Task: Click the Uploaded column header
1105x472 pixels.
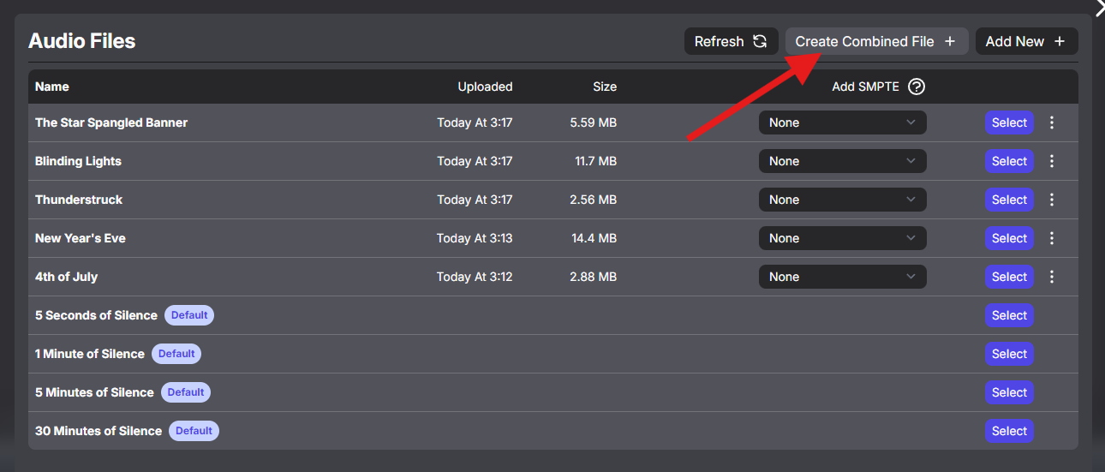Action: tap(485, 87)
